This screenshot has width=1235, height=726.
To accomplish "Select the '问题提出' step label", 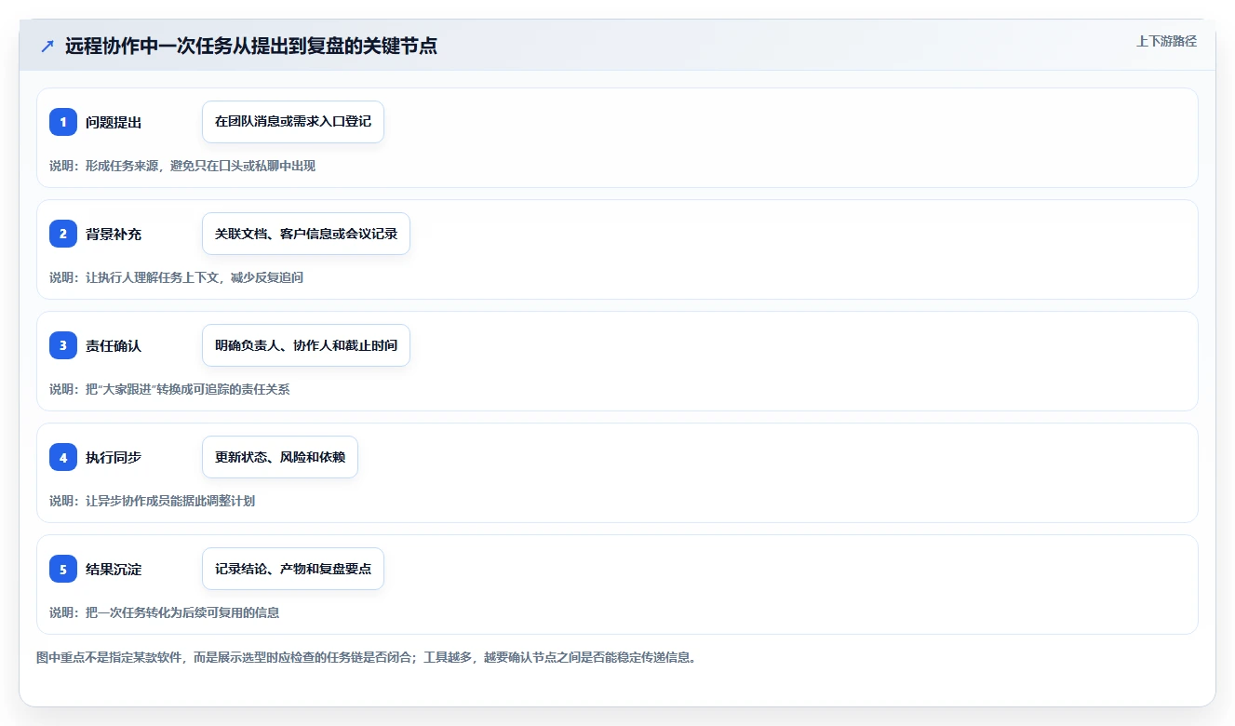I will click(114, 122).
